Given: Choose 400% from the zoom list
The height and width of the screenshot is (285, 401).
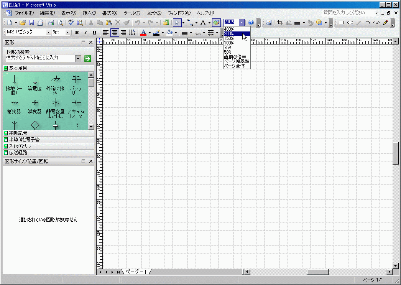Looking at the screenshot, I should (229, 29).
